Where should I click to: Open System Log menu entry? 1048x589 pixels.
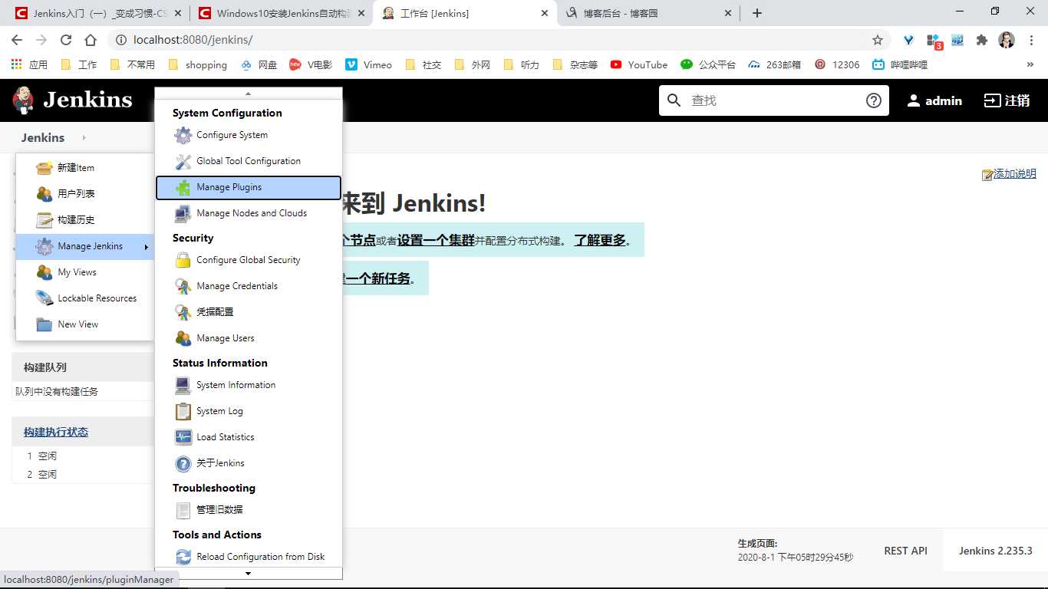pyautogui.click(x=249, y=411)
